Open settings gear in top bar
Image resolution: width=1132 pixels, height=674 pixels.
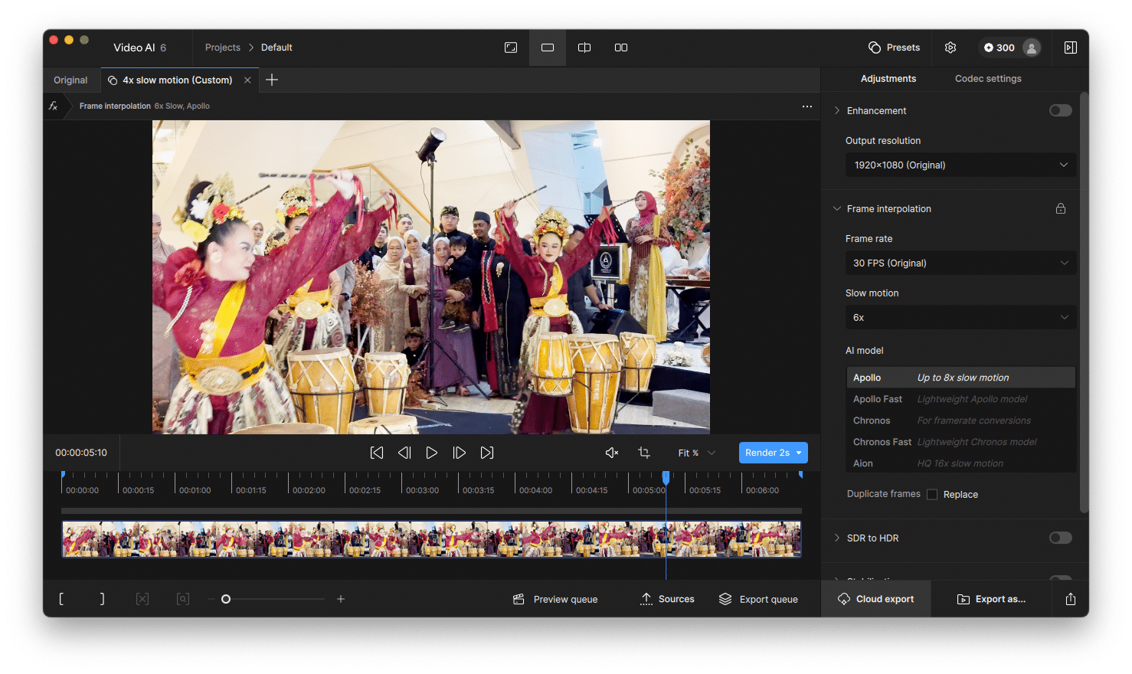pos(950,47)
